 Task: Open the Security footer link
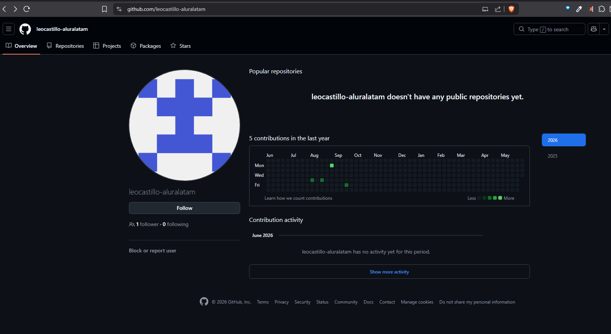302,302
